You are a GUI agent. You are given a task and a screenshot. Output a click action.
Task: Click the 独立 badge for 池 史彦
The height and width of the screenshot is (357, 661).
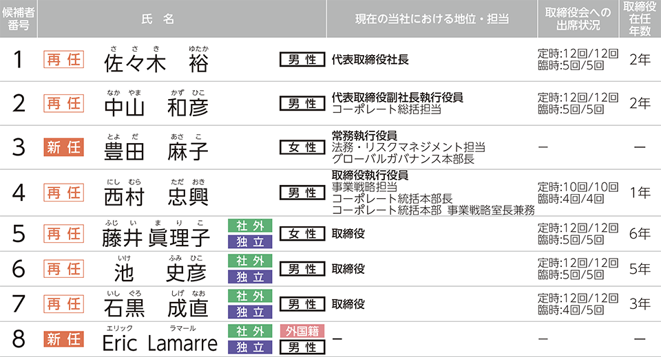249,276
